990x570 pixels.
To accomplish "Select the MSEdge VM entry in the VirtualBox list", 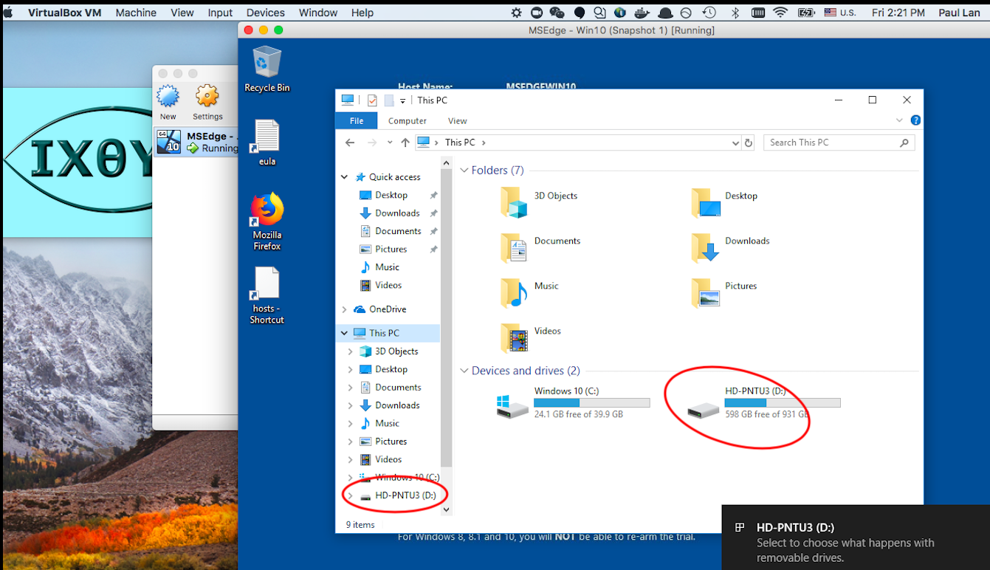I will pyautogui.click(x=196, y=142).
